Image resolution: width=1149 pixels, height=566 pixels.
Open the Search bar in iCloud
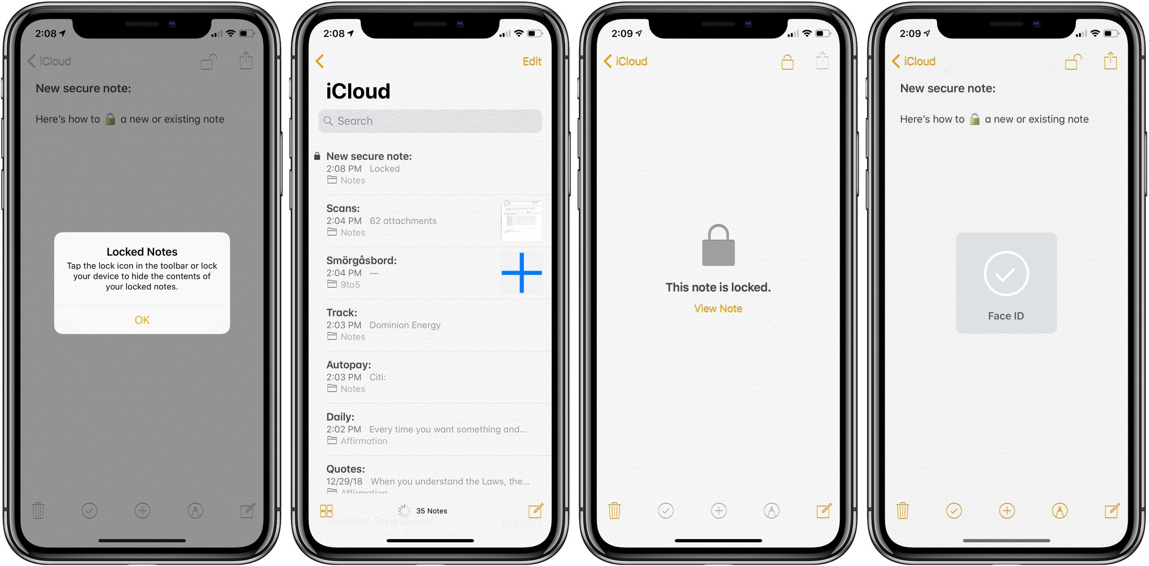point(430,119)
